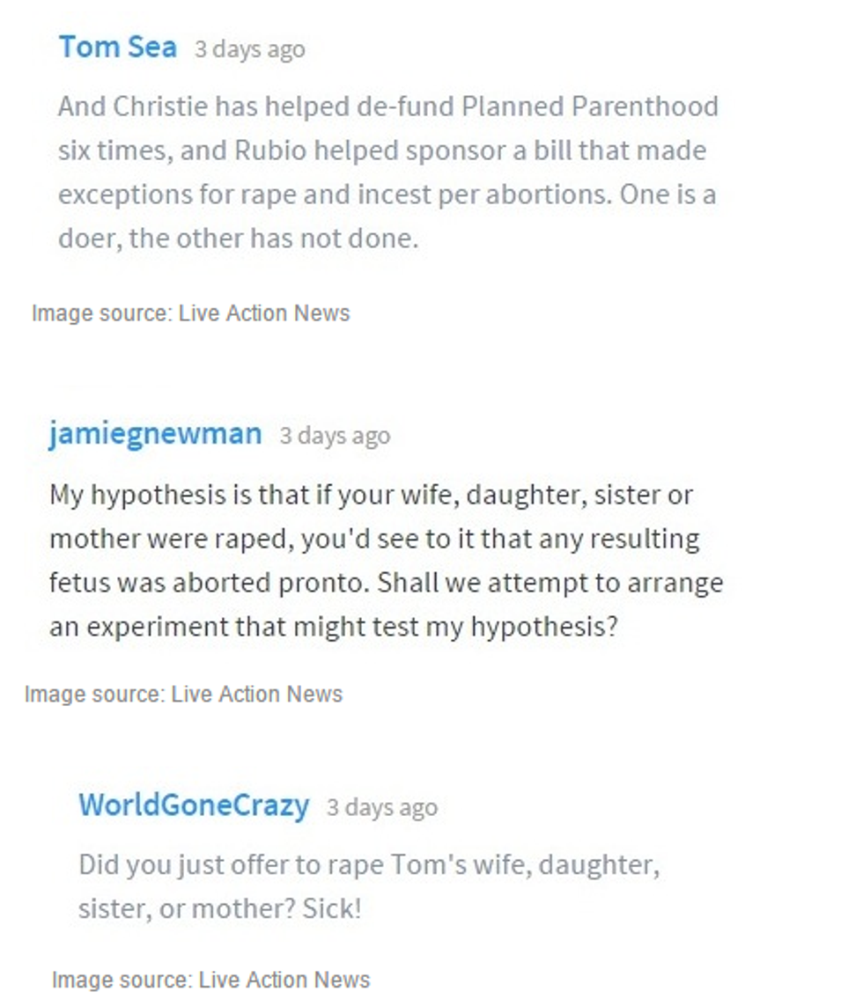
Task: Click the timestamp next to jamiegnewman
Action: (335, 437)
